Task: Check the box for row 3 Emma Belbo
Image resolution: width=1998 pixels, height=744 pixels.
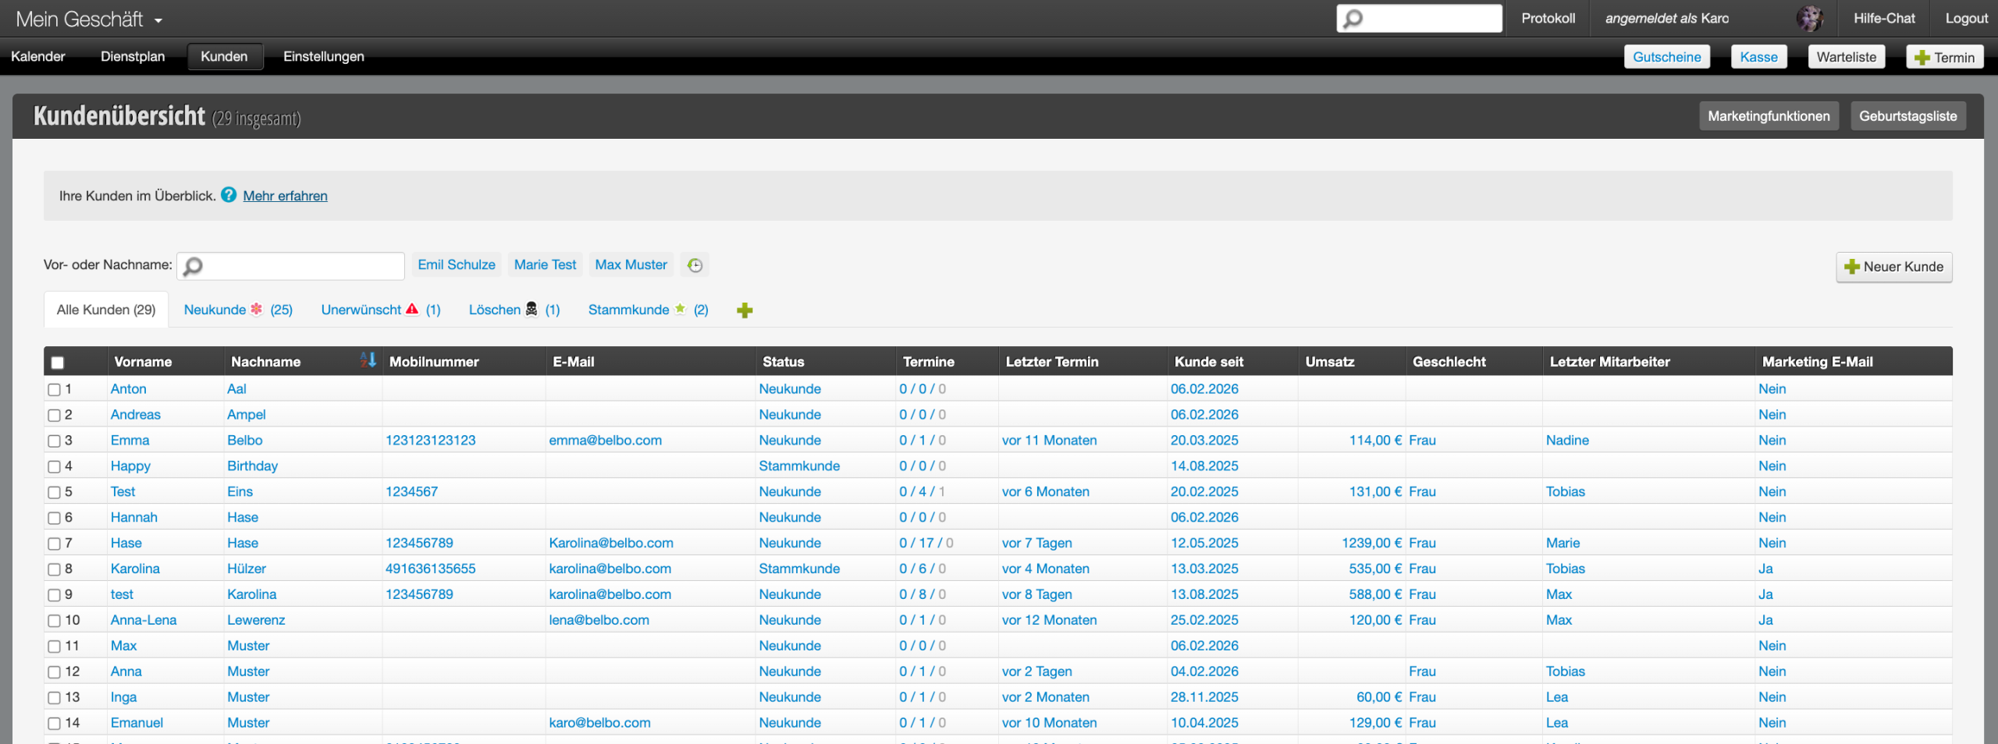Action: pyautogui.click(x=54, y=441)
